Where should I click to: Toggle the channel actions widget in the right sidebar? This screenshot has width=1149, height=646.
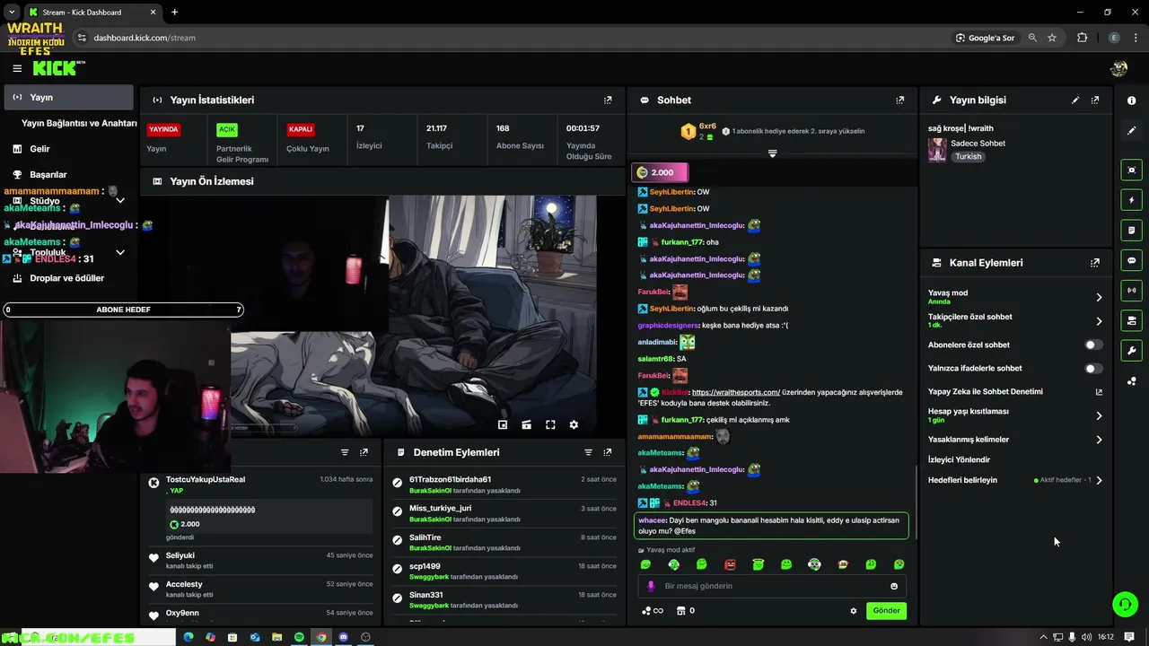tap(1131, 320)
